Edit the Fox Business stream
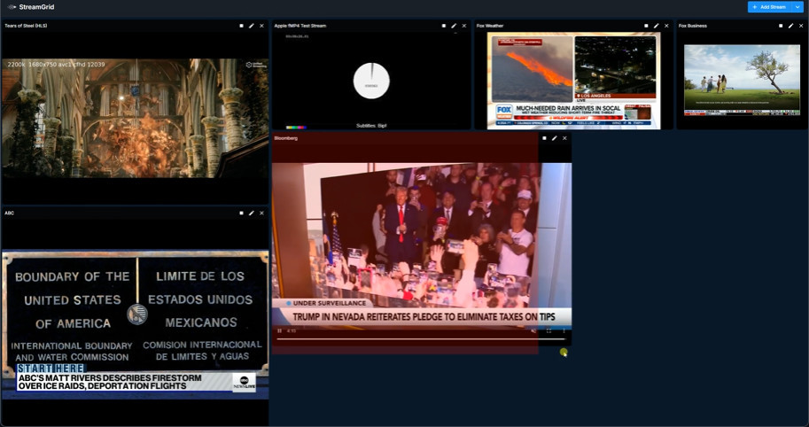Image resolution: width=809 pixels, height=427 pixels. tap(791, 26)
